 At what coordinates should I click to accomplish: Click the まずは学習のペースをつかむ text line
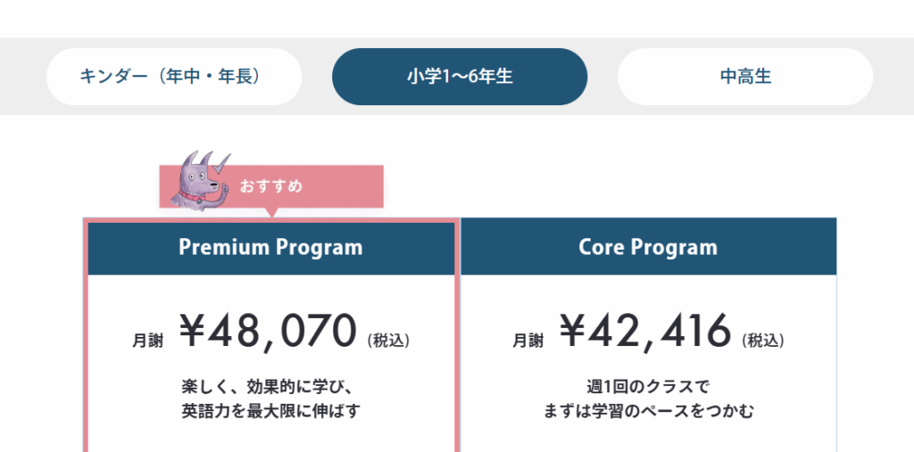point(649,412)
